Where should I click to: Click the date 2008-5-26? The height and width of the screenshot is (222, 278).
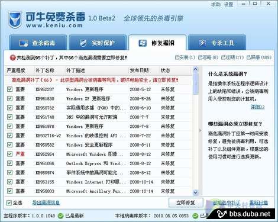pos(140,98)
